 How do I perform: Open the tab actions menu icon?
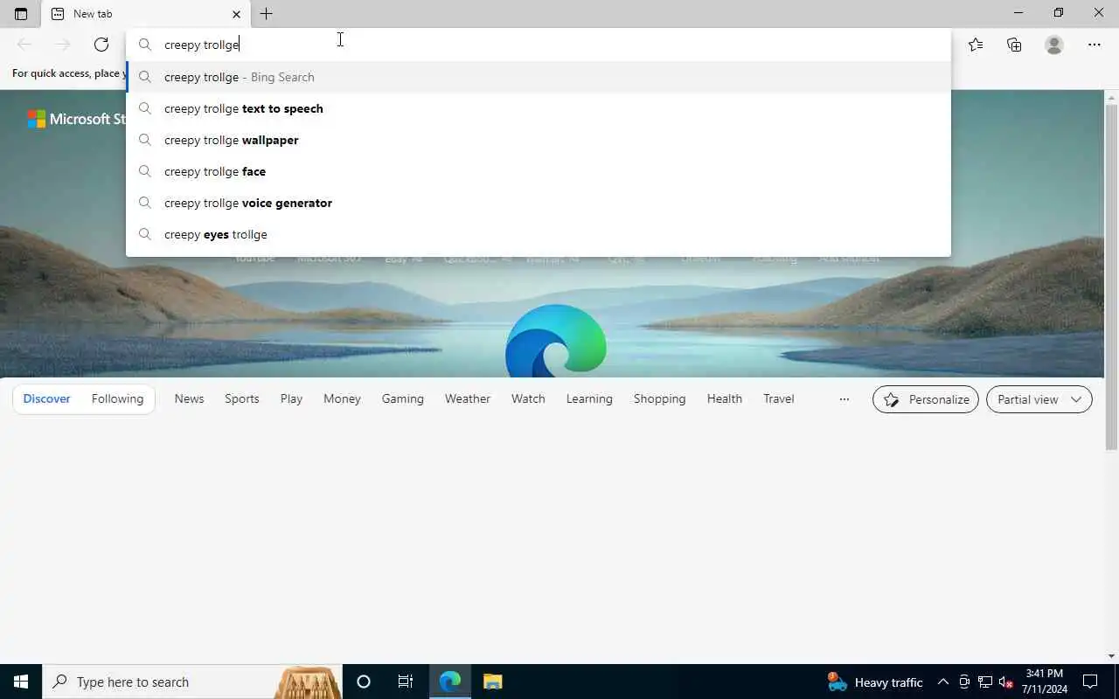pyautogui.click(x=21, y=14)
